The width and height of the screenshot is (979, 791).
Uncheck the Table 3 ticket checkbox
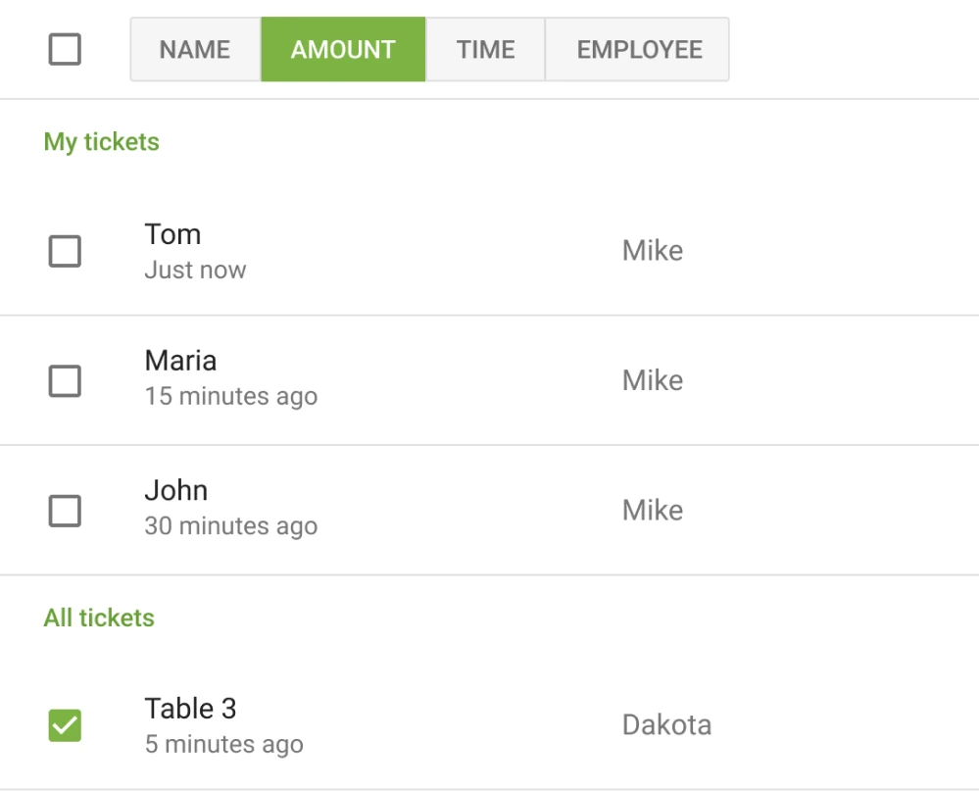pos(64,725)
